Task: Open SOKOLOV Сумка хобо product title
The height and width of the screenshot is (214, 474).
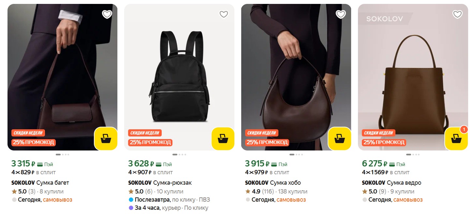Action: (x=273, y=183)
